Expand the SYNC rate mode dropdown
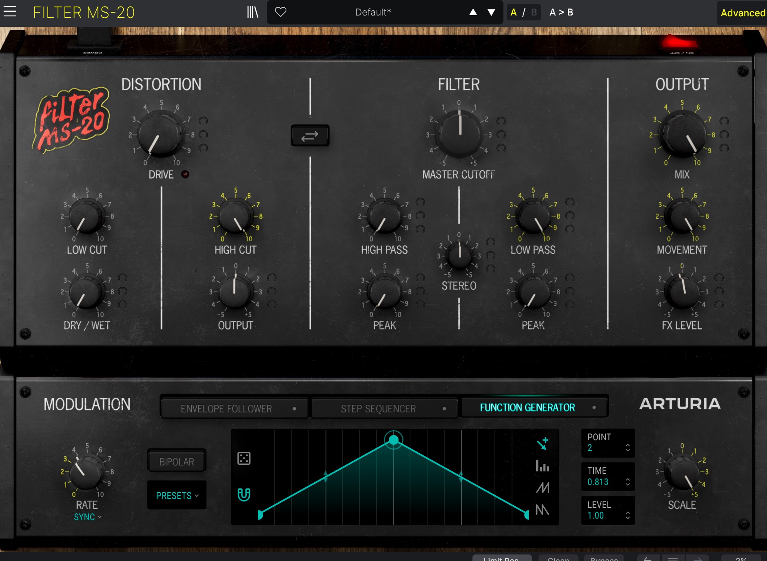Viewport: 767px width, 561px height. pos(87,517)
